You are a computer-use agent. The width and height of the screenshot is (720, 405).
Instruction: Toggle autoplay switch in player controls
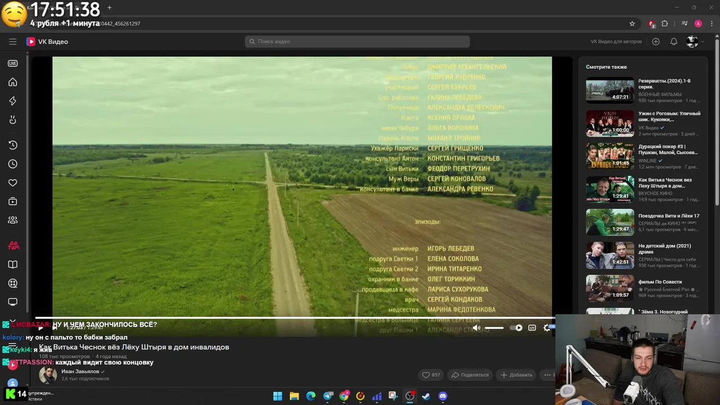click(x=516, y=328)
